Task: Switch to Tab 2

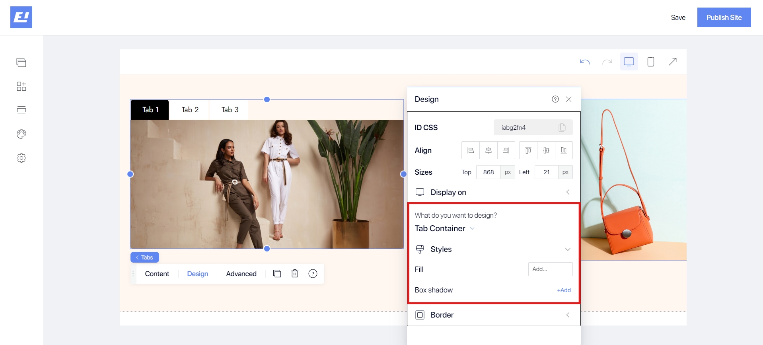Action: pyautogui.click(x=190, y=110)
